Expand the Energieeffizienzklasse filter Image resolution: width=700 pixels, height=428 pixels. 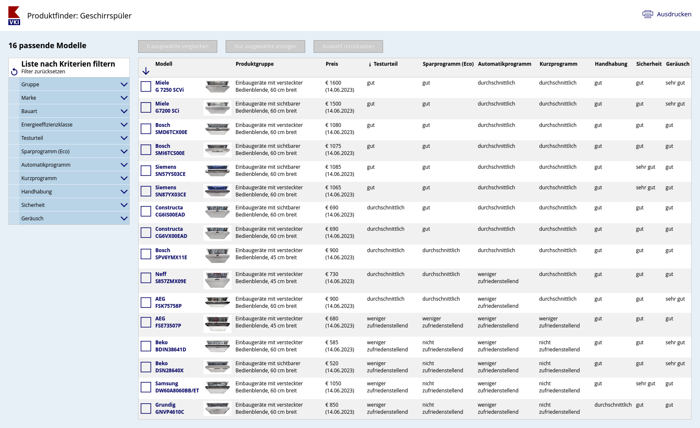pyautogui.click(x=69, y=124)
